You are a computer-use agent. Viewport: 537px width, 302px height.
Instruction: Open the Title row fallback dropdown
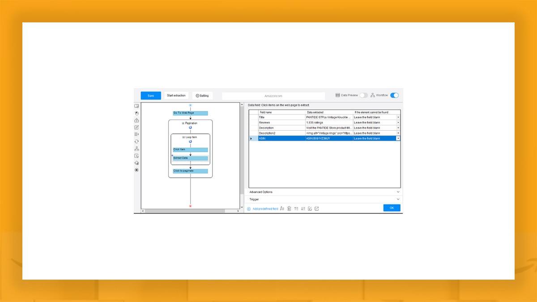398,117
